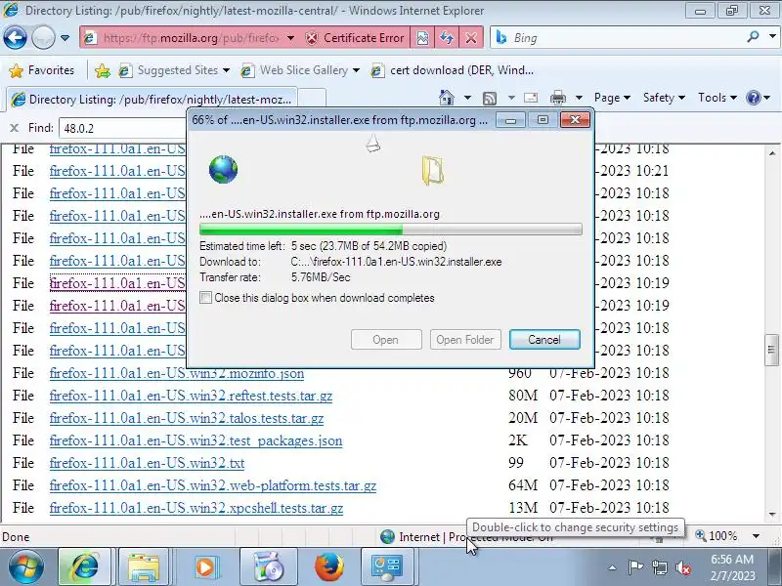
Task: Open the Tools menu
Action: point(717,98)
